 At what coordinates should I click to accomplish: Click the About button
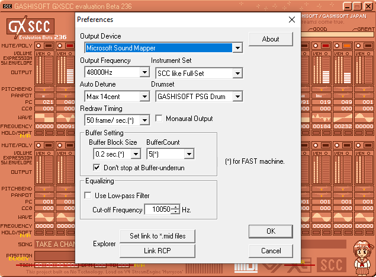pyautogui.click(x=271, y=39)
